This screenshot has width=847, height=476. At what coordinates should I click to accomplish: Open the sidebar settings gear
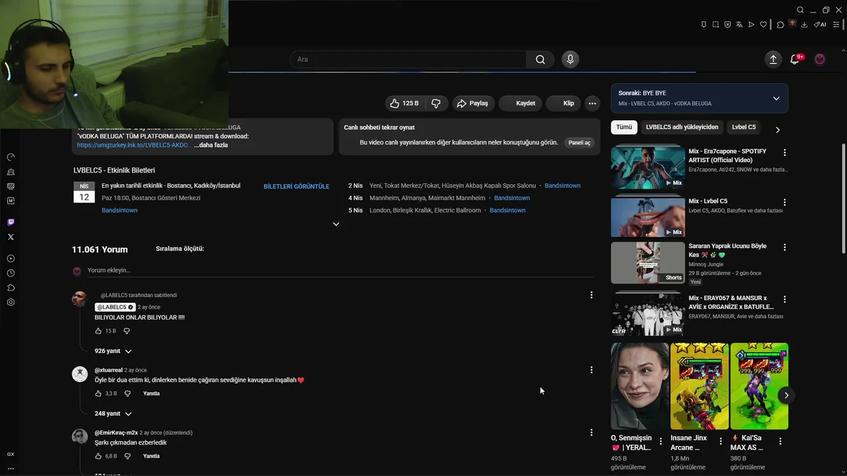click(x=11, y=302)
